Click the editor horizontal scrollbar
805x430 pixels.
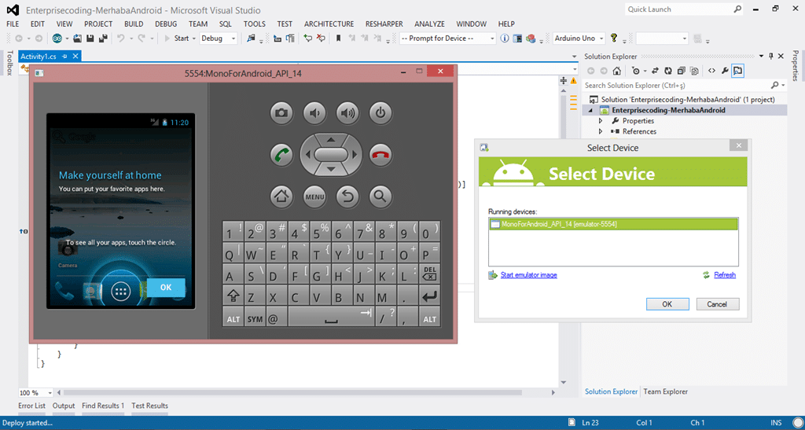pos(292,393)
